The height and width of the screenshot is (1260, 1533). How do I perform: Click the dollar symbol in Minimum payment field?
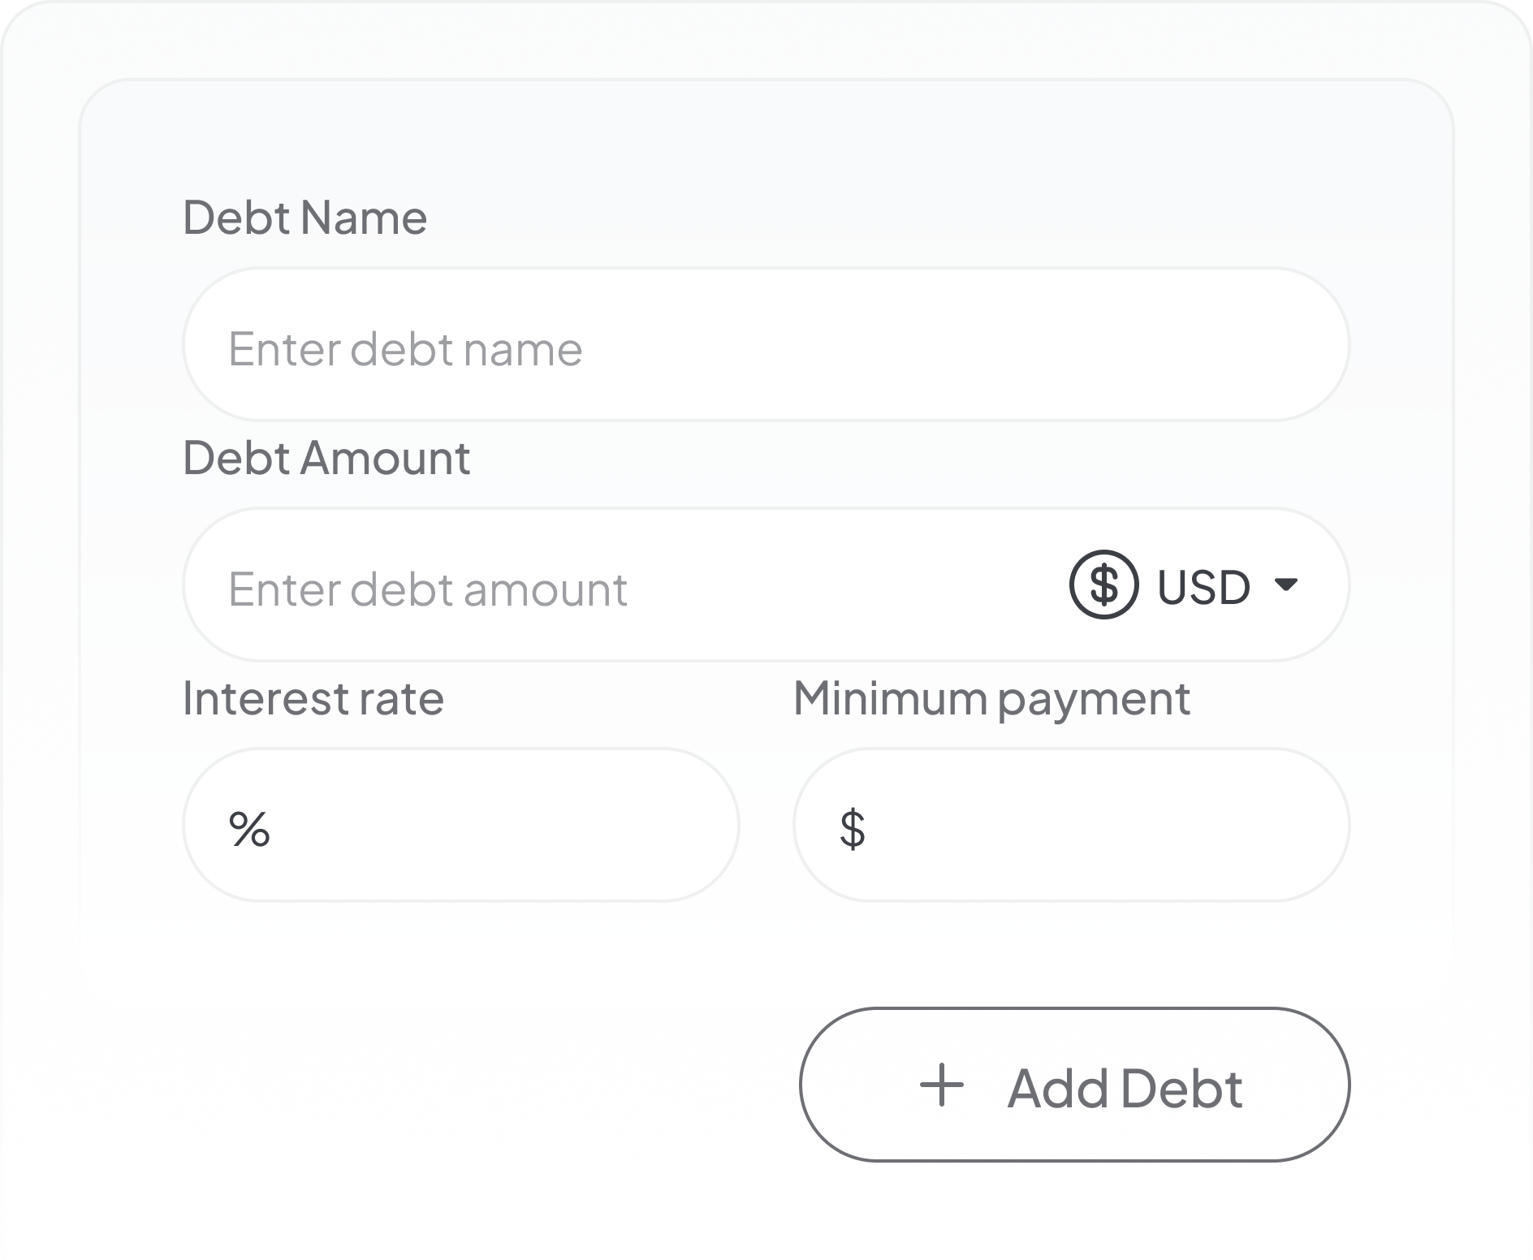click(x=851, y=826)
